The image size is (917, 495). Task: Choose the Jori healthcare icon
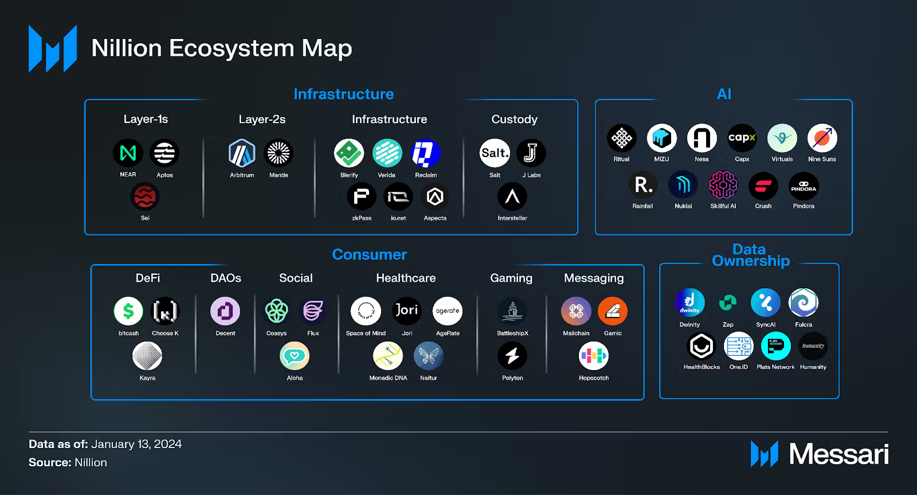pos(407,311)
